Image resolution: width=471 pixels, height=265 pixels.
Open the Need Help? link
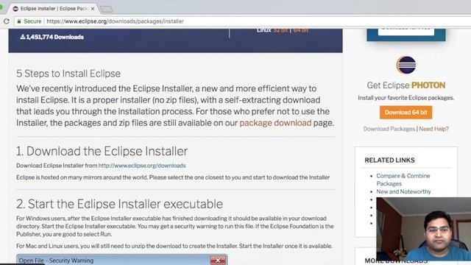433,129
